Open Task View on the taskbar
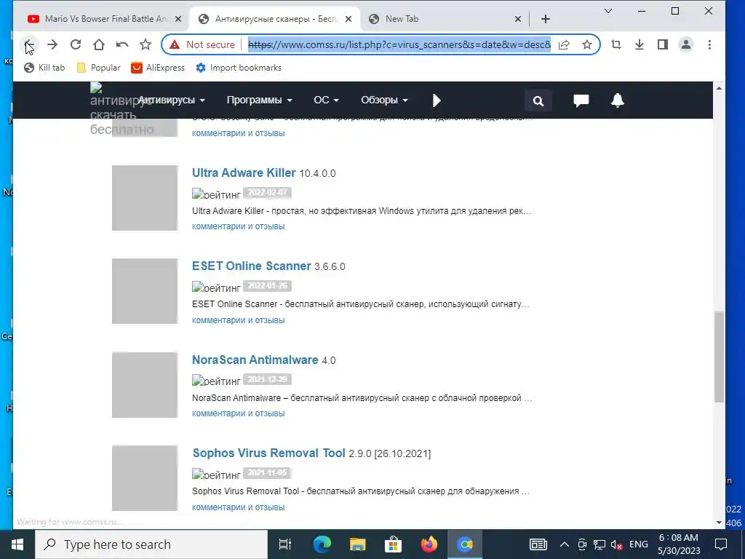This screenshot has width=745, height=559. (x=285, y=544)
